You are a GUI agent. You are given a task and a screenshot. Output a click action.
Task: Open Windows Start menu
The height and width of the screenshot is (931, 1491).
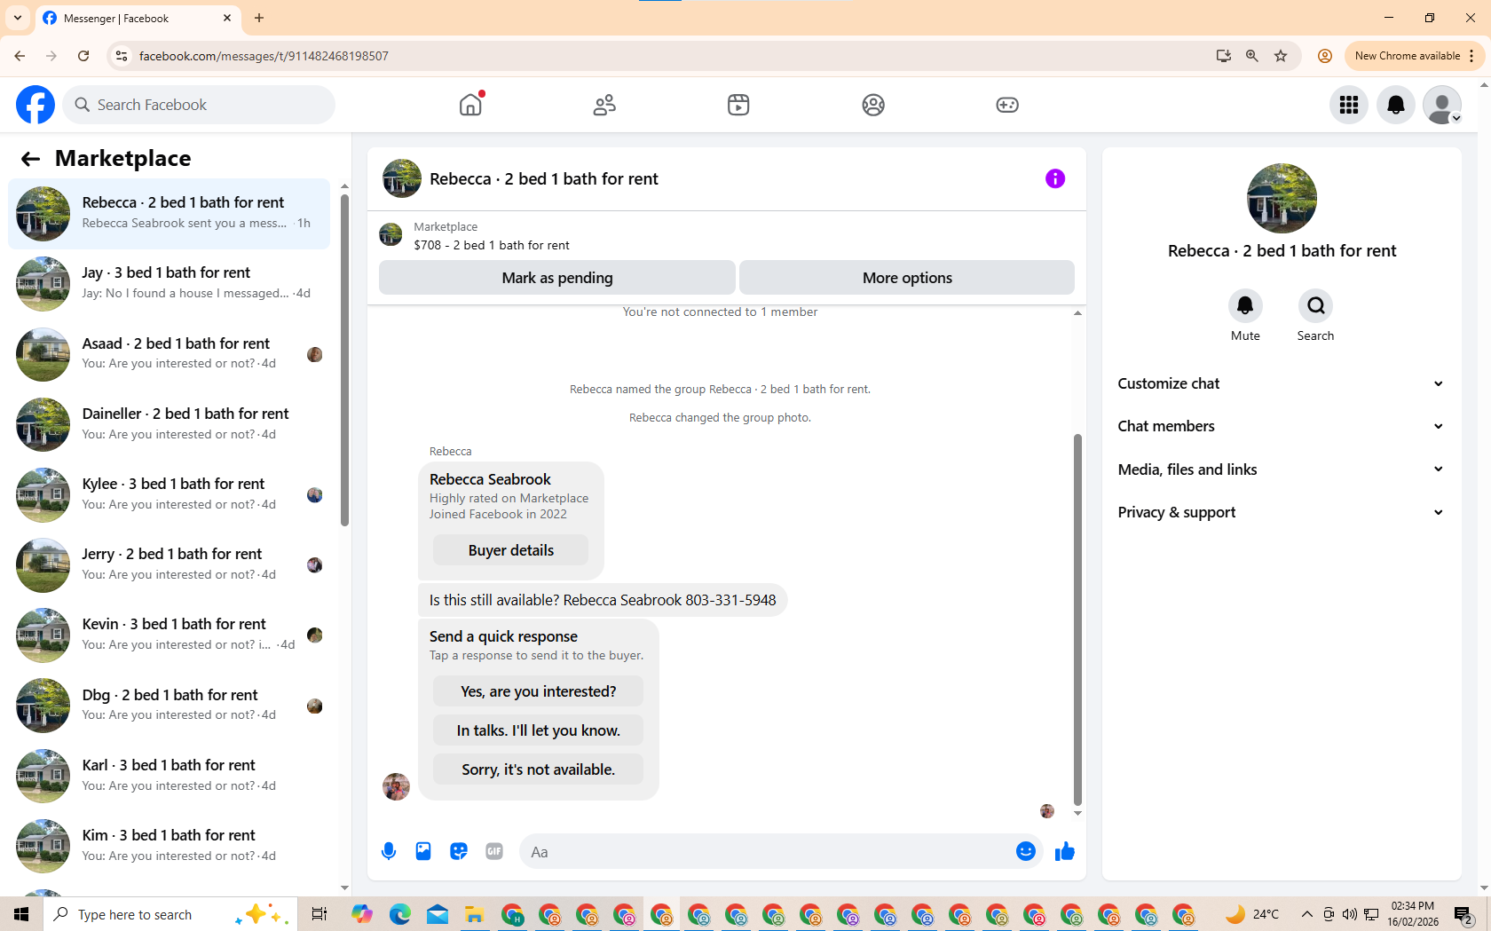[x=21, y=914]
